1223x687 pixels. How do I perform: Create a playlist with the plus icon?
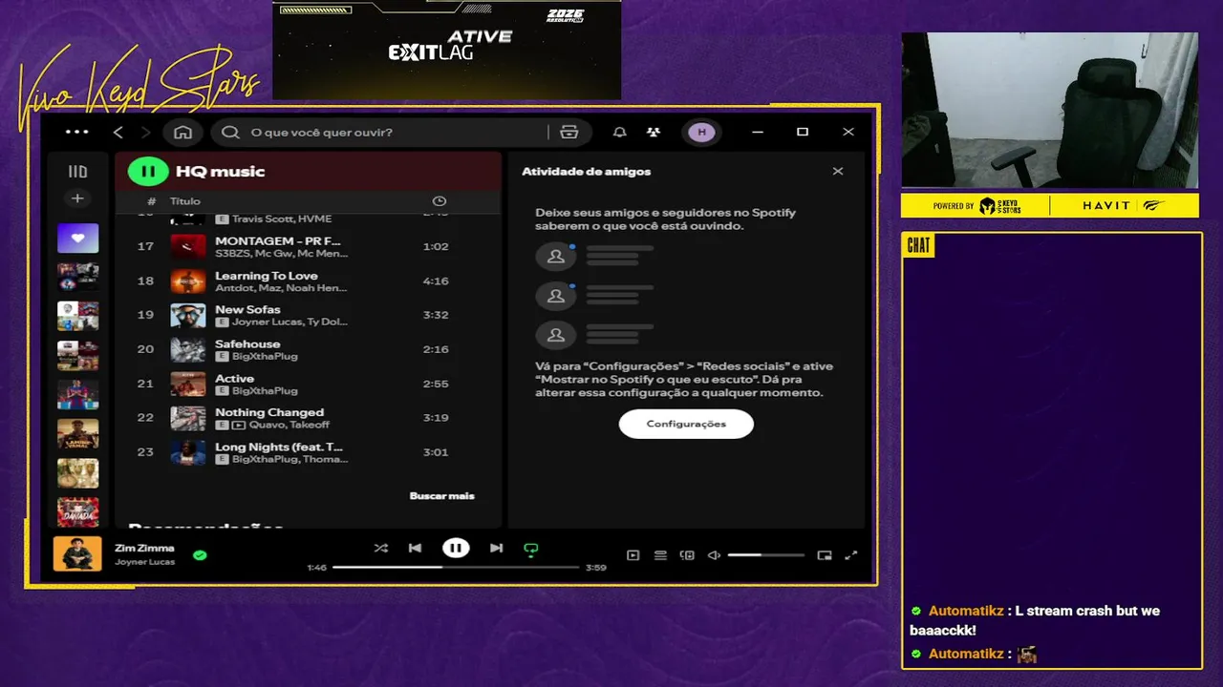point(77,198)
